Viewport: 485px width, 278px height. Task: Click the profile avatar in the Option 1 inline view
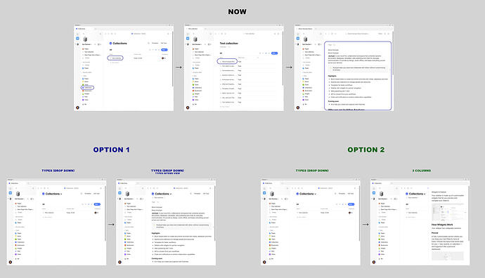(x=119, y=262)
